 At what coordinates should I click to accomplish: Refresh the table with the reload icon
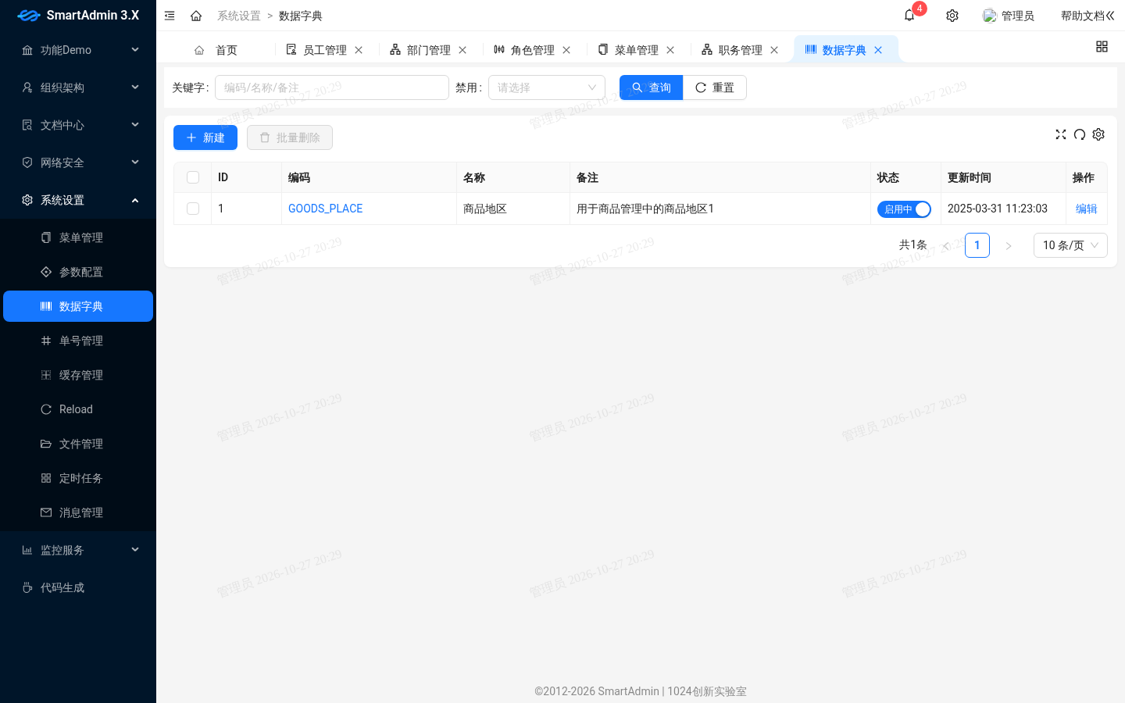click(x=1080, y=134)
